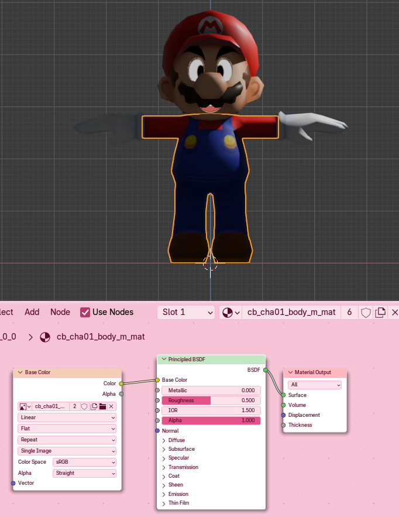Viewport: 399px width, 517px height.
Task: Open the material browse sphere icon dropdown
Action: click(x=231, y=312)
